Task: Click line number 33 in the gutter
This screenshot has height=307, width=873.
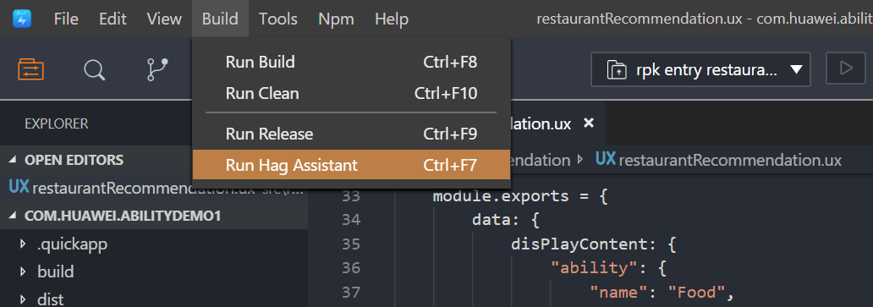Action: click(351, 196)
